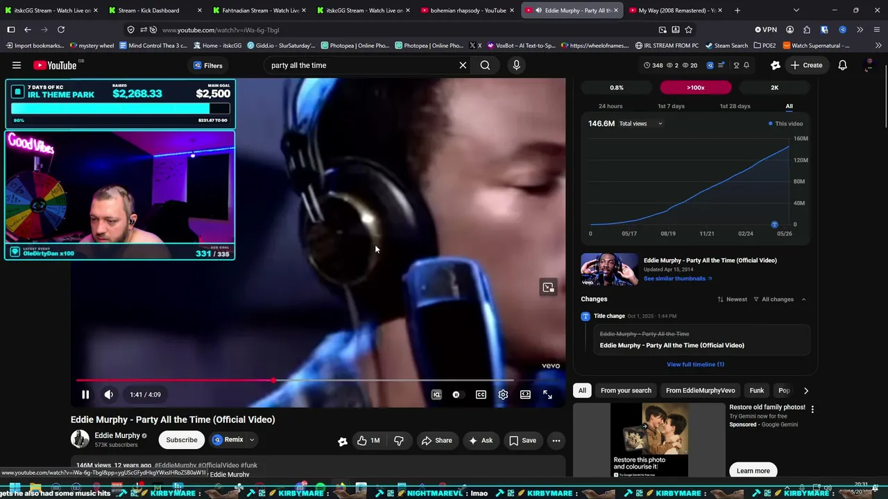888x499 pixels.
Task: Click the video mini-player overlay icon
Action: pyautogui.click(x=548, y=287)
